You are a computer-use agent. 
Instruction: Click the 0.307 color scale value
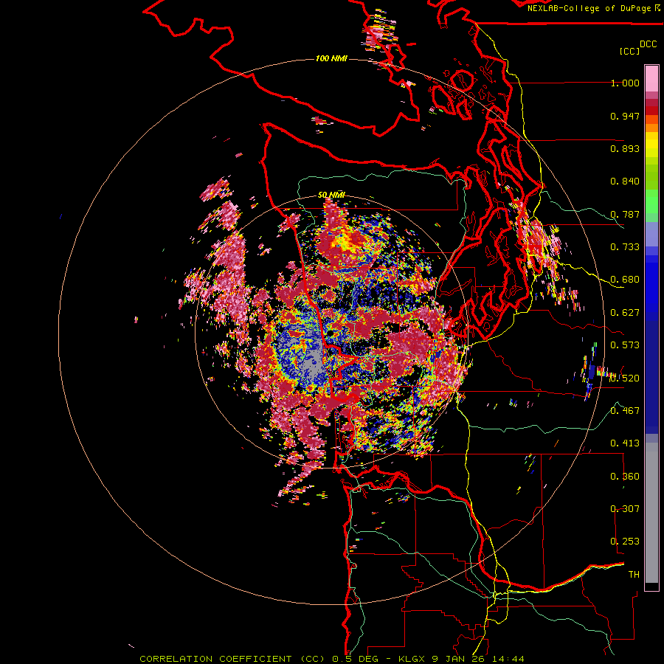click(x=625, y=509)
